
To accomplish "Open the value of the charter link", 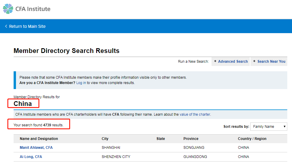I will [x=195, y=114].
